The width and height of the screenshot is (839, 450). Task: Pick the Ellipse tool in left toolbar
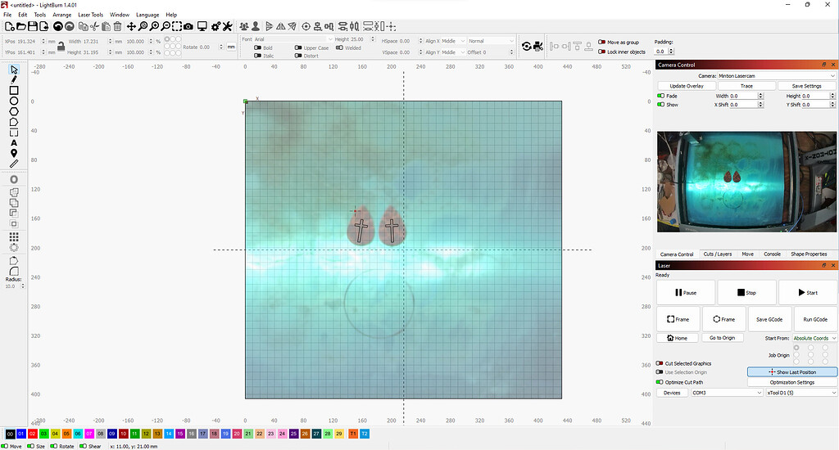[14, 101]
